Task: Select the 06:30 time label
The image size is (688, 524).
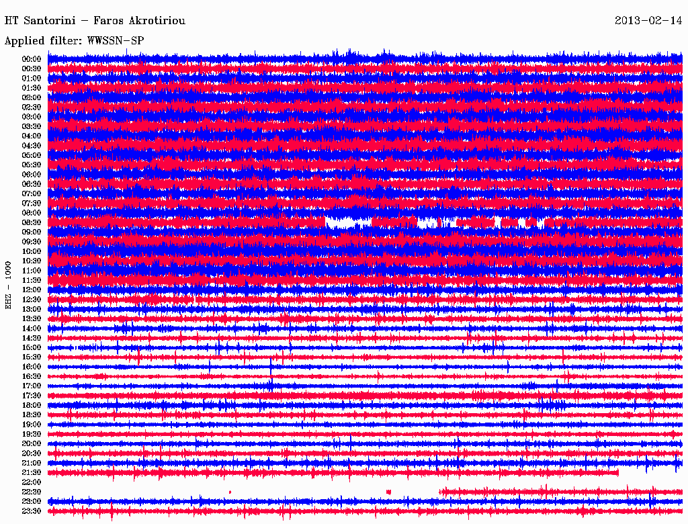Action: pos(32,184)
